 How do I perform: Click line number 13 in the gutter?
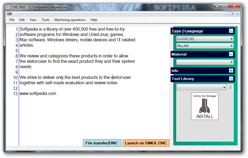pos(15,94)
